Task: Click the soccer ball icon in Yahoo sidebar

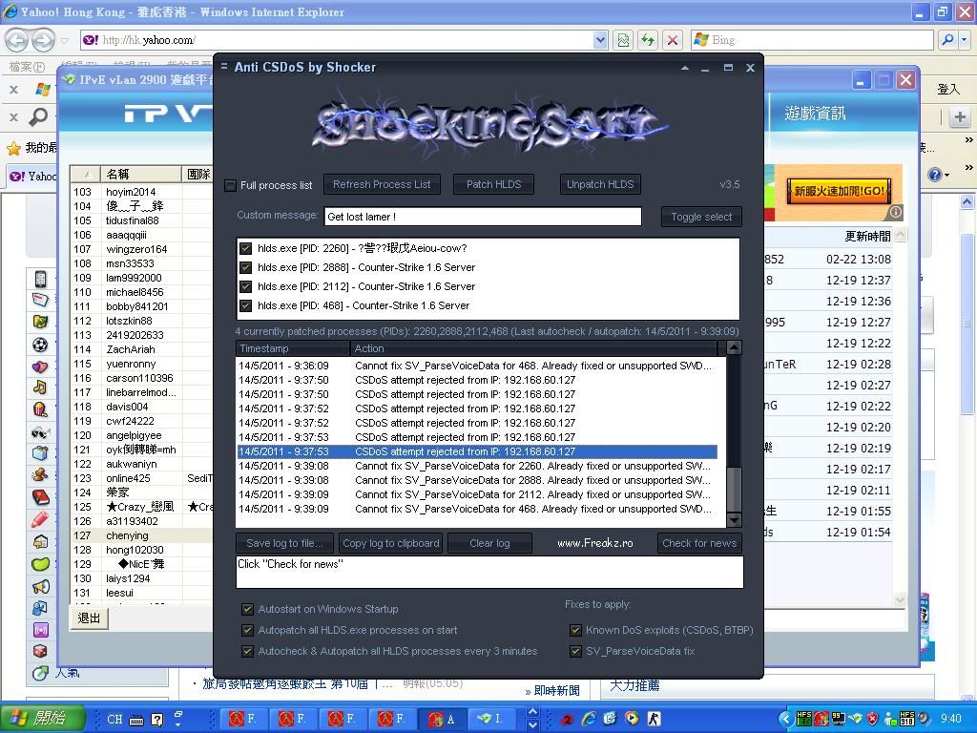Action: pyautogui.click(x=40, y=345)
